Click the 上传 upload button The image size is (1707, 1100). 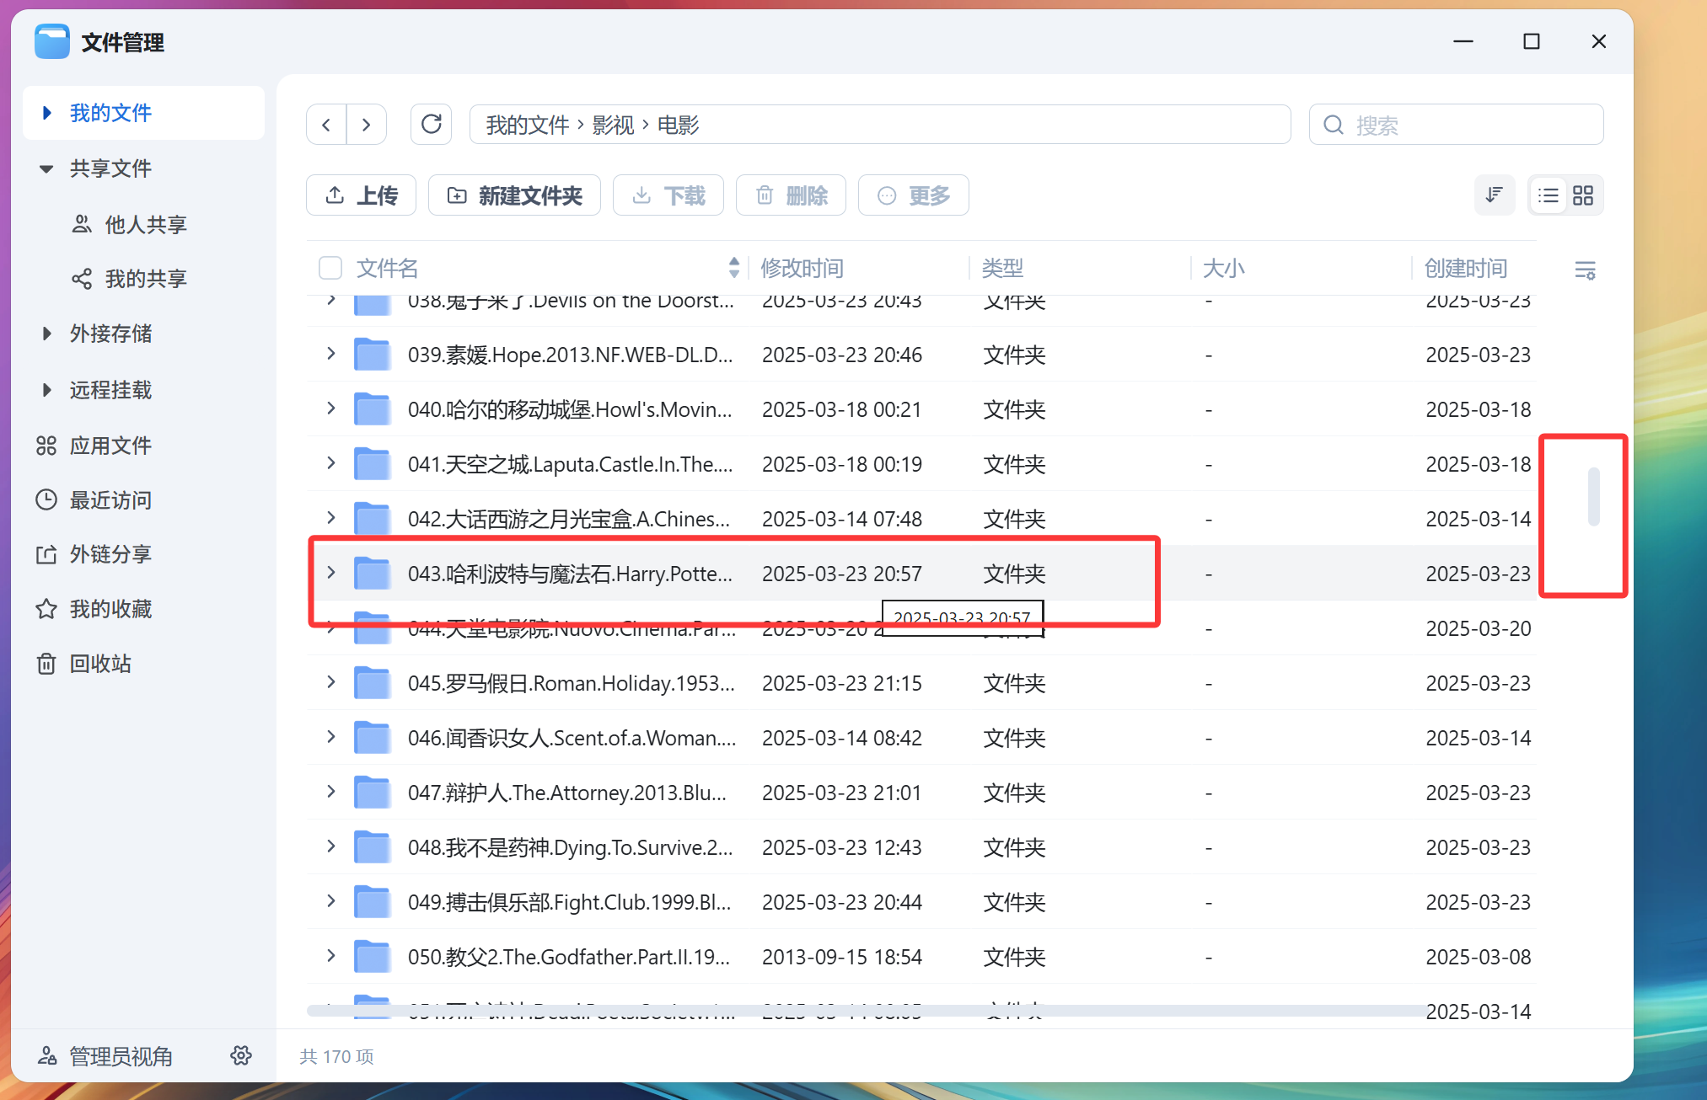tap(361, 195)
